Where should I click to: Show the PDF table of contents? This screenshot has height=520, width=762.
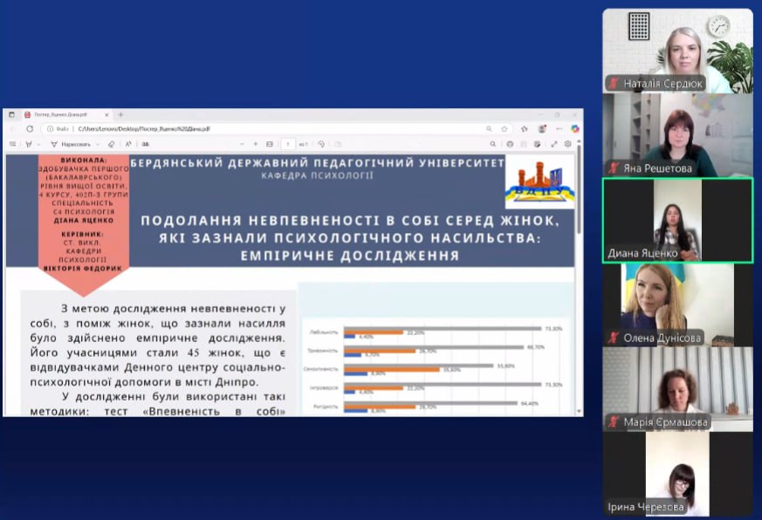[12, 144]
